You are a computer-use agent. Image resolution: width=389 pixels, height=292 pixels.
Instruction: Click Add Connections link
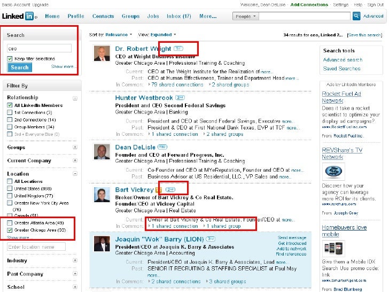(309, 5)
